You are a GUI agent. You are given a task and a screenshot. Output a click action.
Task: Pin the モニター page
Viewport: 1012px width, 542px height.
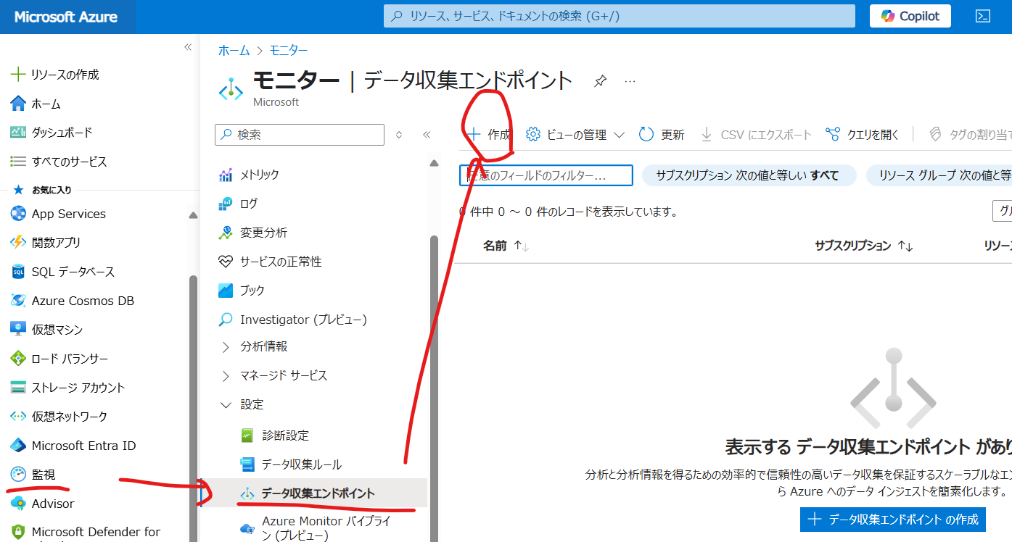(600, 81)
